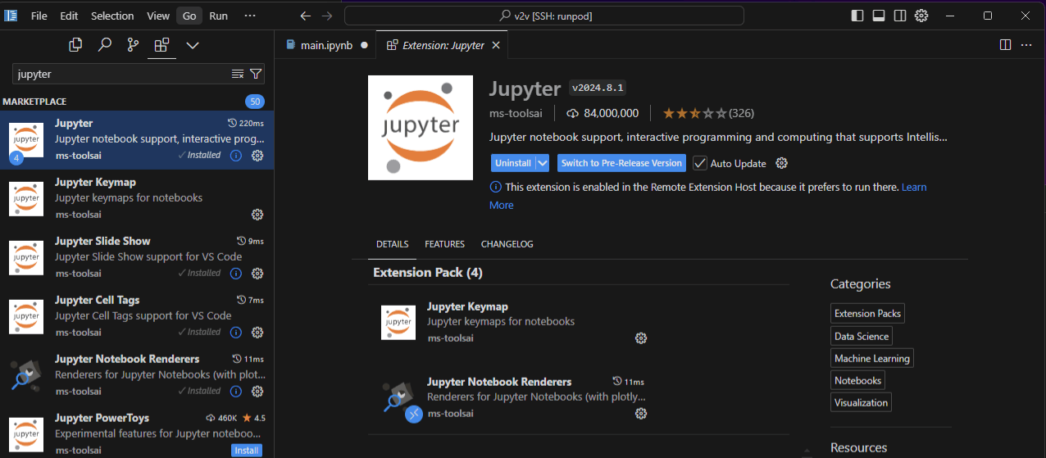Go forward with the right arrow
Screen dimensions: 1046x458
click(327, 16)
